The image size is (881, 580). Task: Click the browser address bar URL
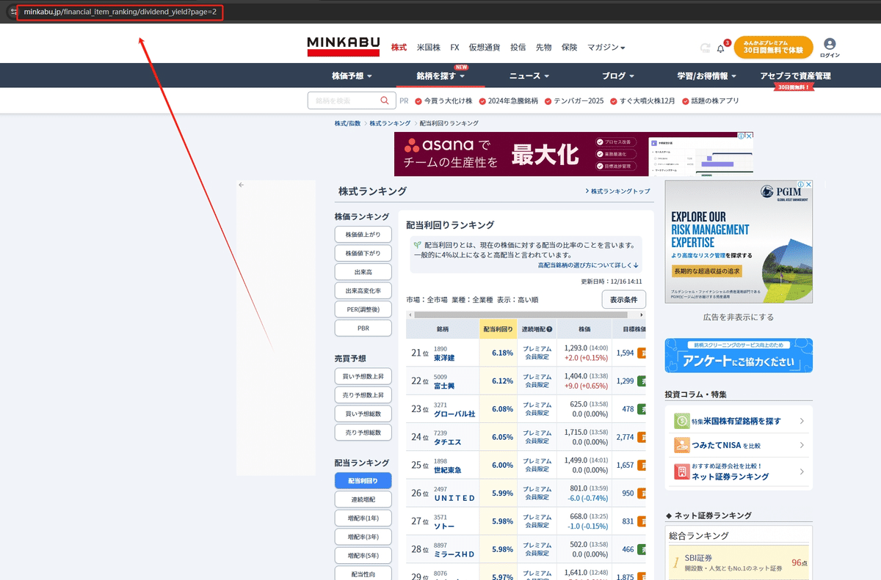[x=120, y=12]
